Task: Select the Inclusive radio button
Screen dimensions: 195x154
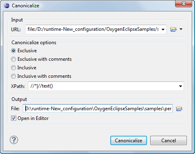Action: click(13, 68)
